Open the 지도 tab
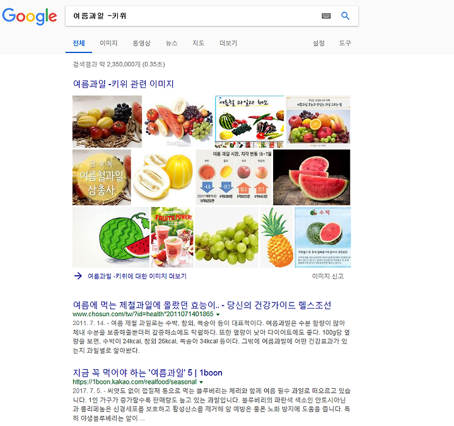The width and height of the screenshot is (454, 426). (x=199, y=43)
